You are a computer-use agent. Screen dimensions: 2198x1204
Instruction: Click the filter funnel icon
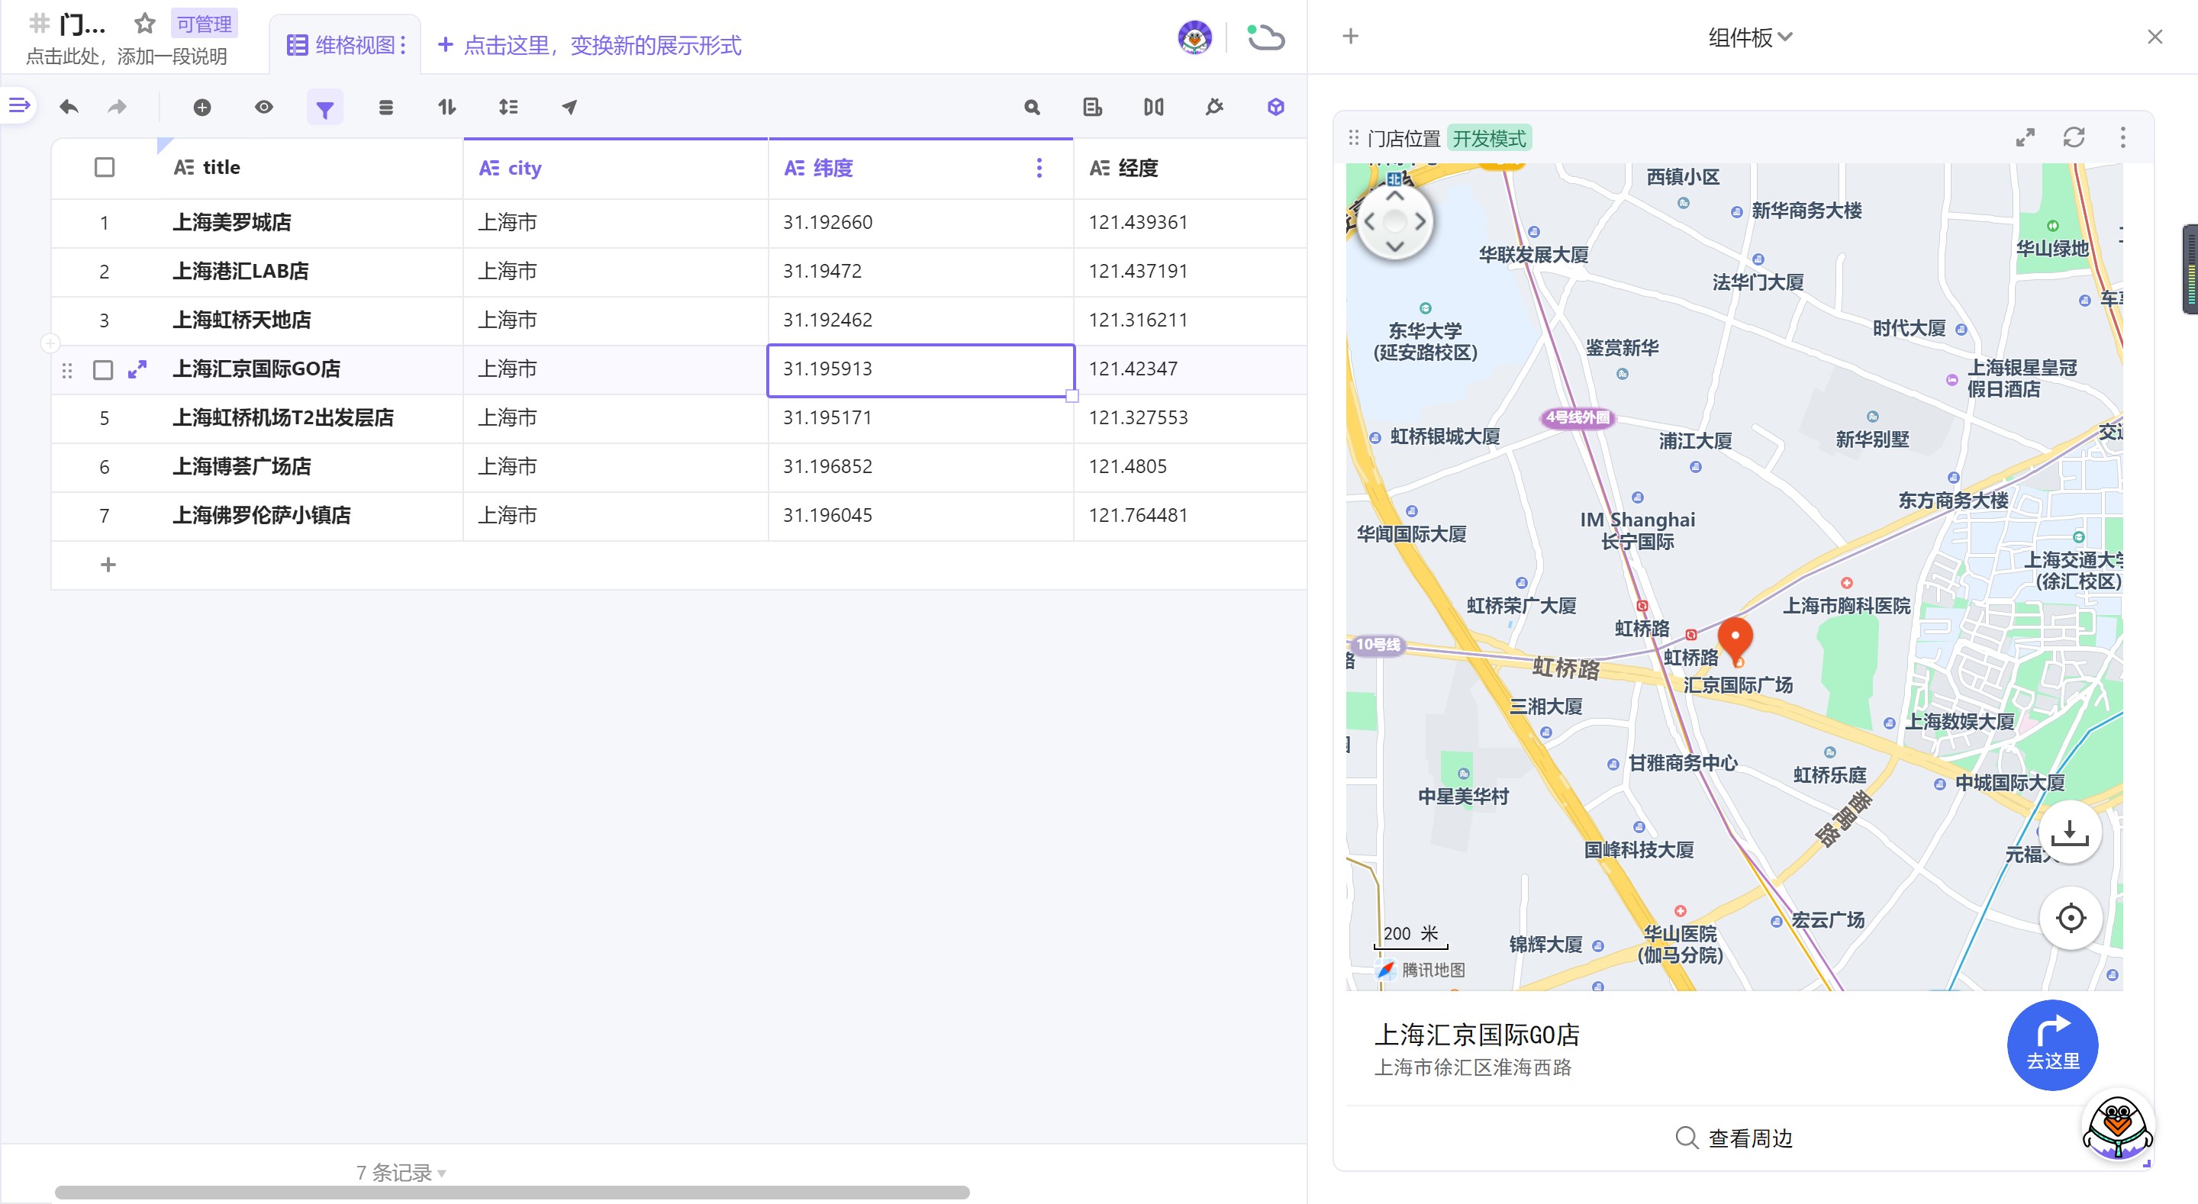tap(324, 108)
